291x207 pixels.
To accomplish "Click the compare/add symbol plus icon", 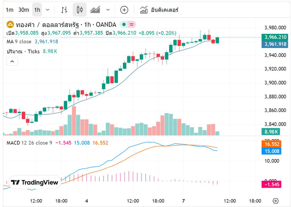I will pos(124,10).
